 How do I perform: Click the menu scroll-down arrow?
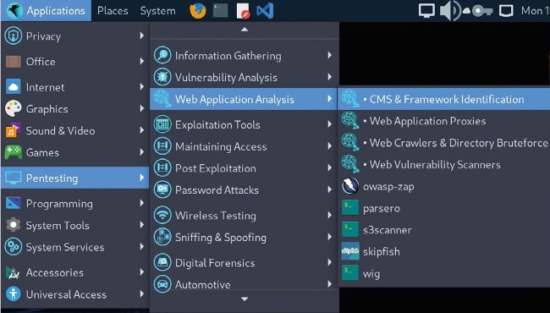click(245, 299)
